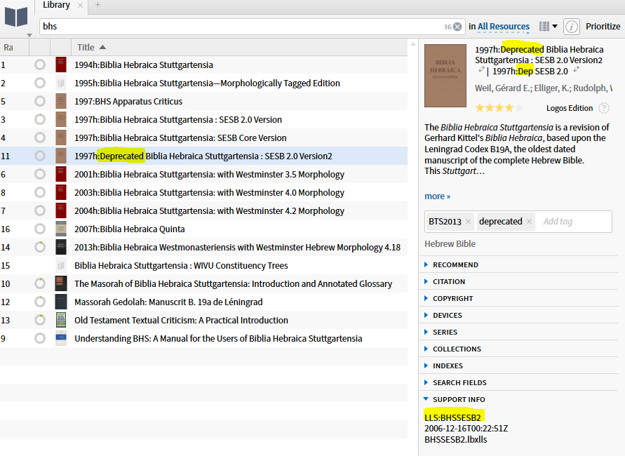The width and height of the screenshot is (625, 456).
Task: Clear the bhs search query
Action: pos(457,27)
